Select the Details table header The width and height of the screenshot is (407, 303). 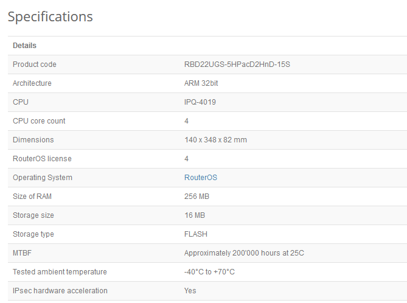coord(24,46)
